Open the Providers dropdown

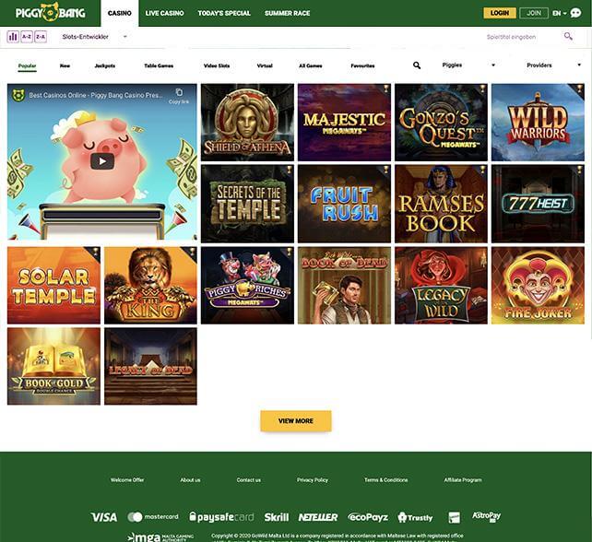[x=553, y=65]
